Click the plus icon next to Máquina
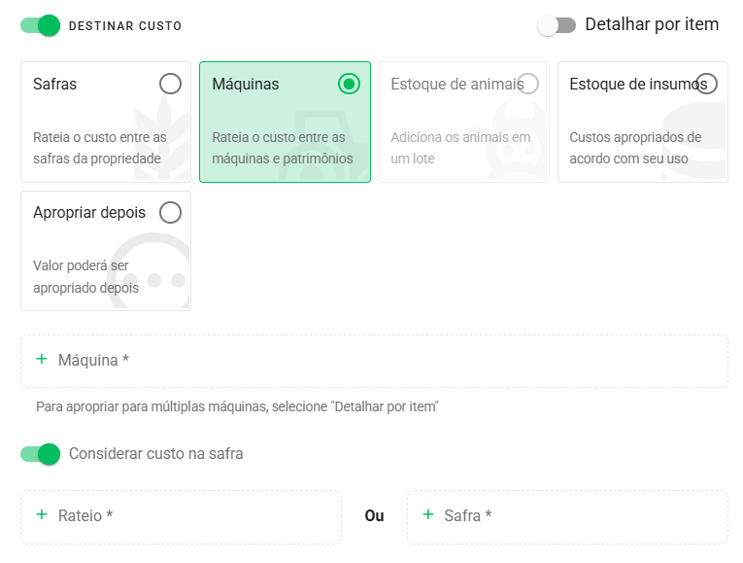Image resolution: width=743 pixels, height=563 pixels. [x=42, y=359]
